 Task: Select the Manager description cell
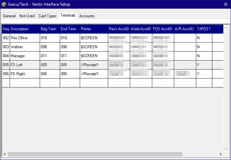tap(25, 56)
